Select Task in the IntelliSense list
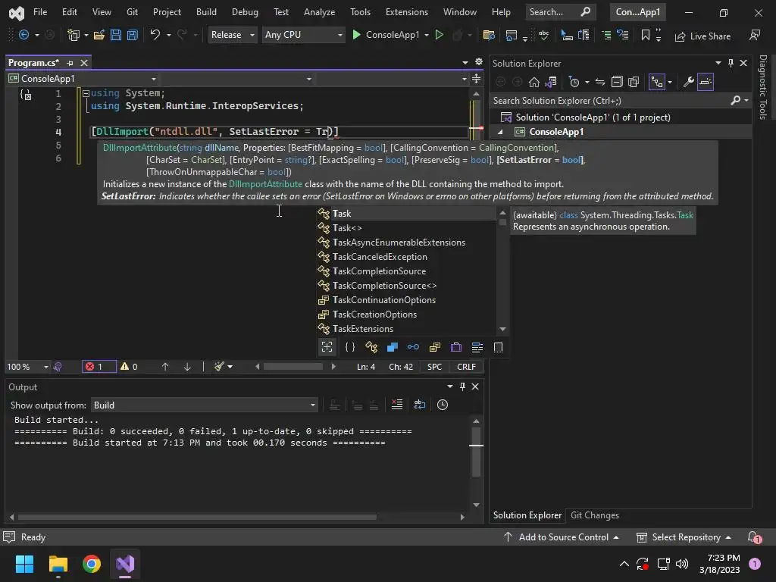Image resolution: width=776 pixels, height=582 pixels. pyautogui.click(x=406, y=213)
